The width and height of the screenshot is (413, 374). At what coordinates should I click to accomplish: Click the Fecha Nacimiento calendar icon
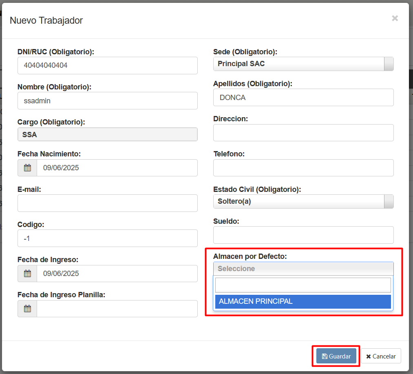[27, 168]
